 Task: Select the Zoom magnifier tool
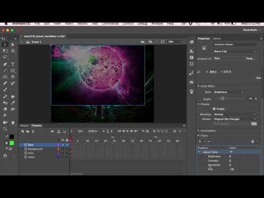pos(5,129)
